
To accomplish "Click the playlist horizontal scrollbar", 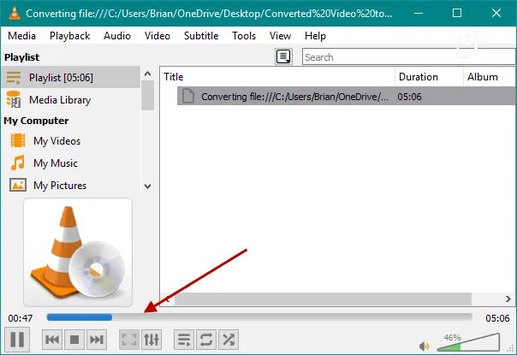I will pos(323,299).
